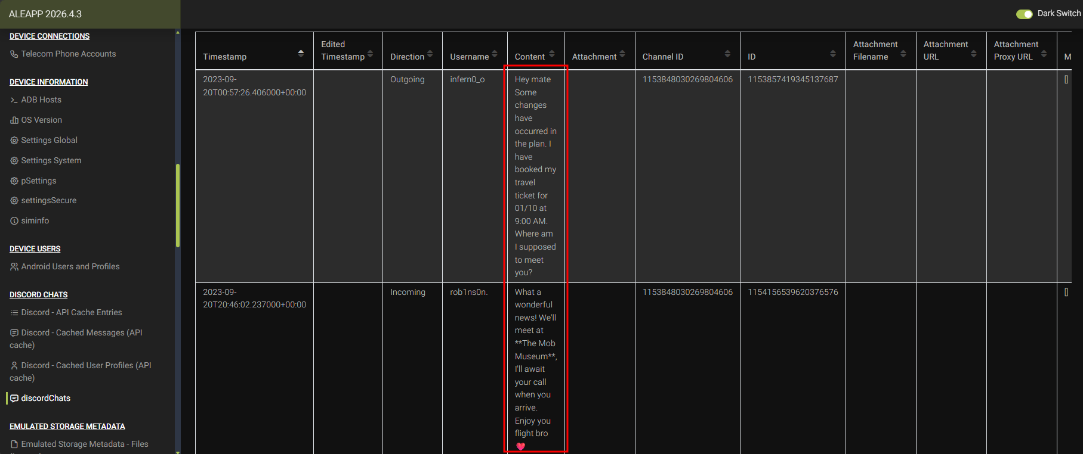Select the Settings Global gear icon

(14, 141)
